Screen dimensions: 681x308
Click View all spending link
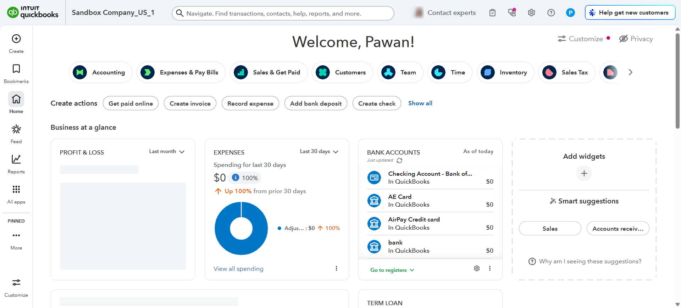(x=238, y=269)
